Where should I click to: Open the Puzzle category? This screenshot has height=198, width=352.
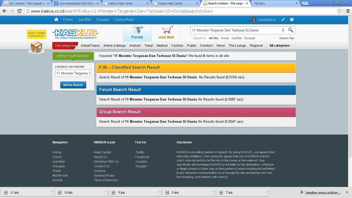[x=192, y=45]
